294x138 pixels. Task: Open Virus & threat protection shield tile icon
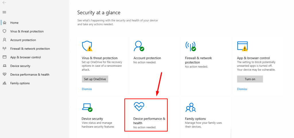pyautogui.click(x=87, y=46)
